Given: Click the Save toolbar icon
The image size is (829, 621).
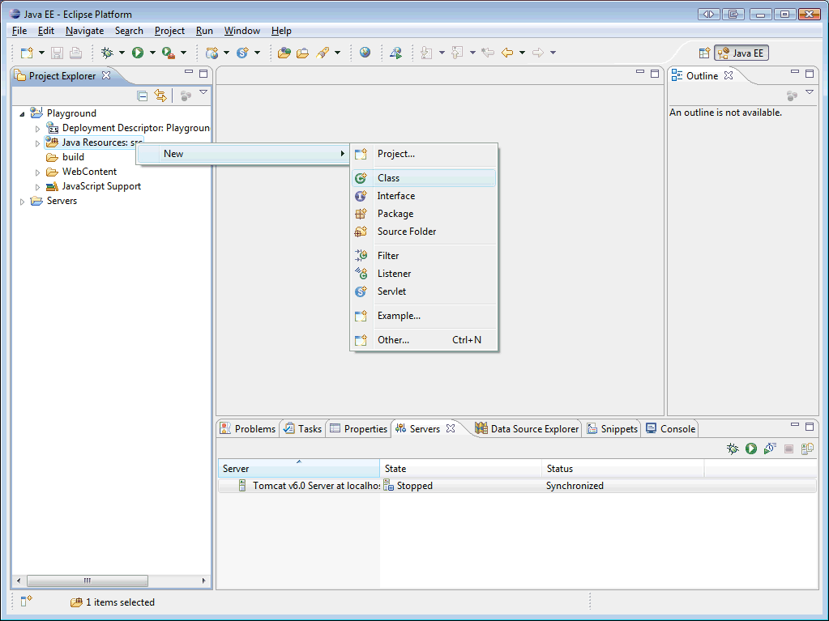Looking at the screenshot, I should point(57,53).
